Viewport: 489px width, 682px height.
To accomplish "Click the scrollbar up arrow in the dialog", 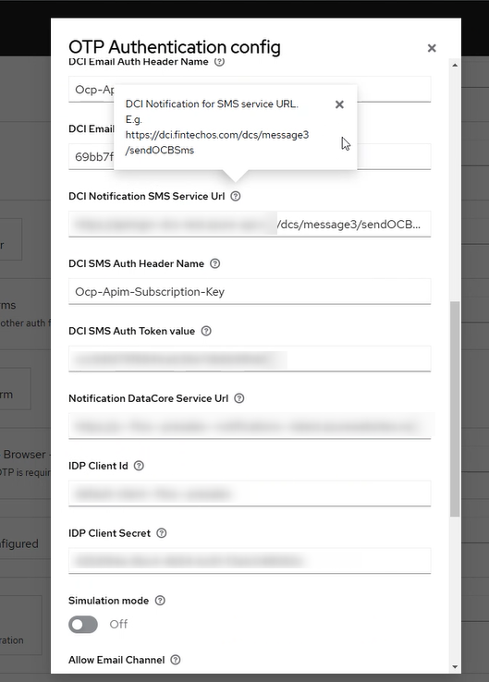I will (455, 66).
